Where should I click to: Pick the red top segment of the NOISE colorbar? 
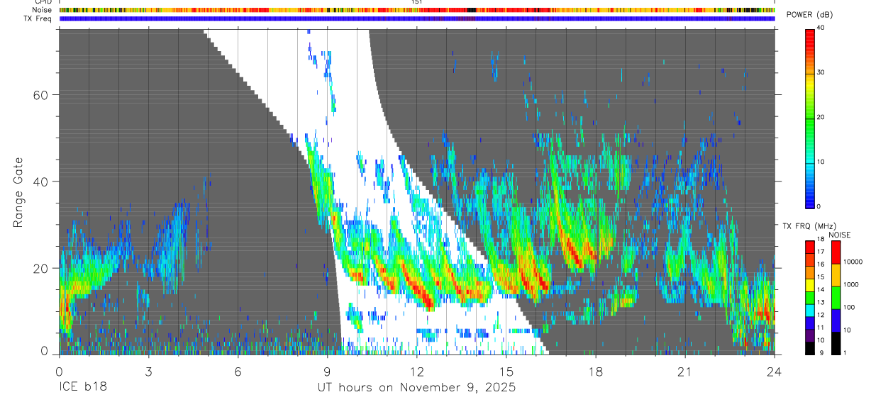point(836,252)
